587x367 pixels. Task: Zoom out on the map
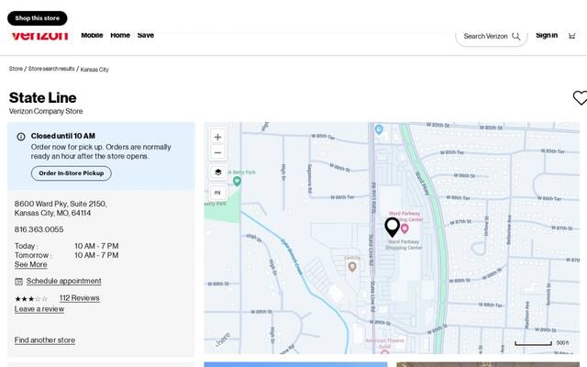pyautogui.click(x=217, y=153)
